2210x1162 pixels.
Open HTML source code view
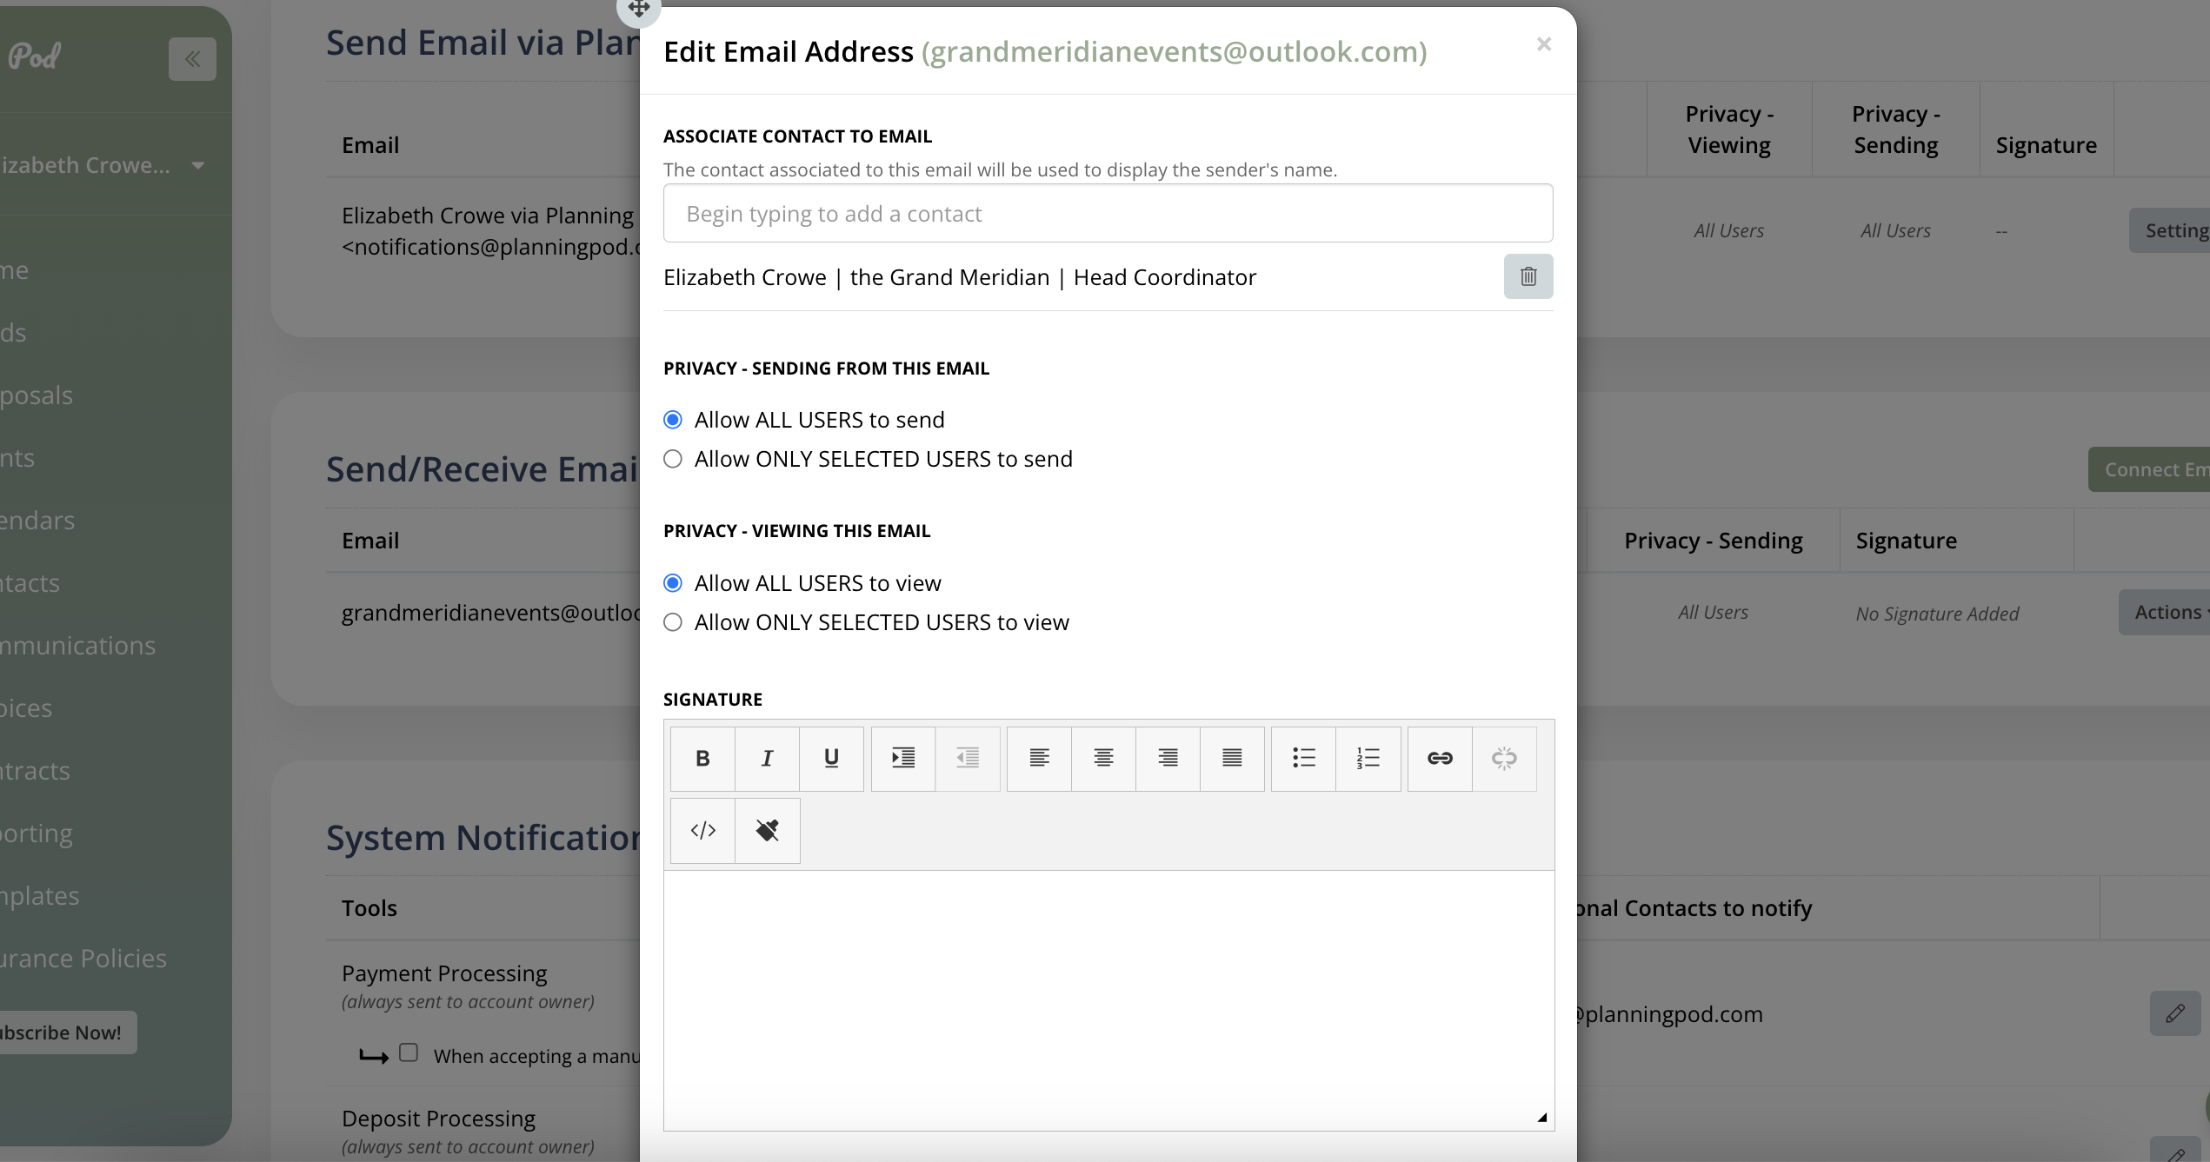(x=702, y=830)
